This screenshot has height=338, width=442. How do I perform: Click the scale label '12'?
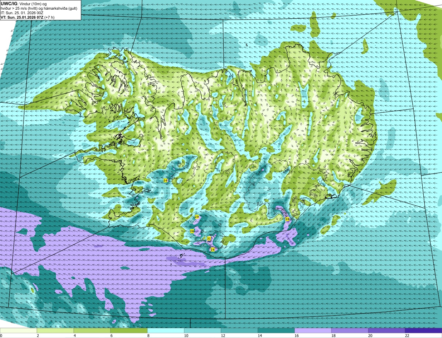pyautogui.click(x=223, y=336)
